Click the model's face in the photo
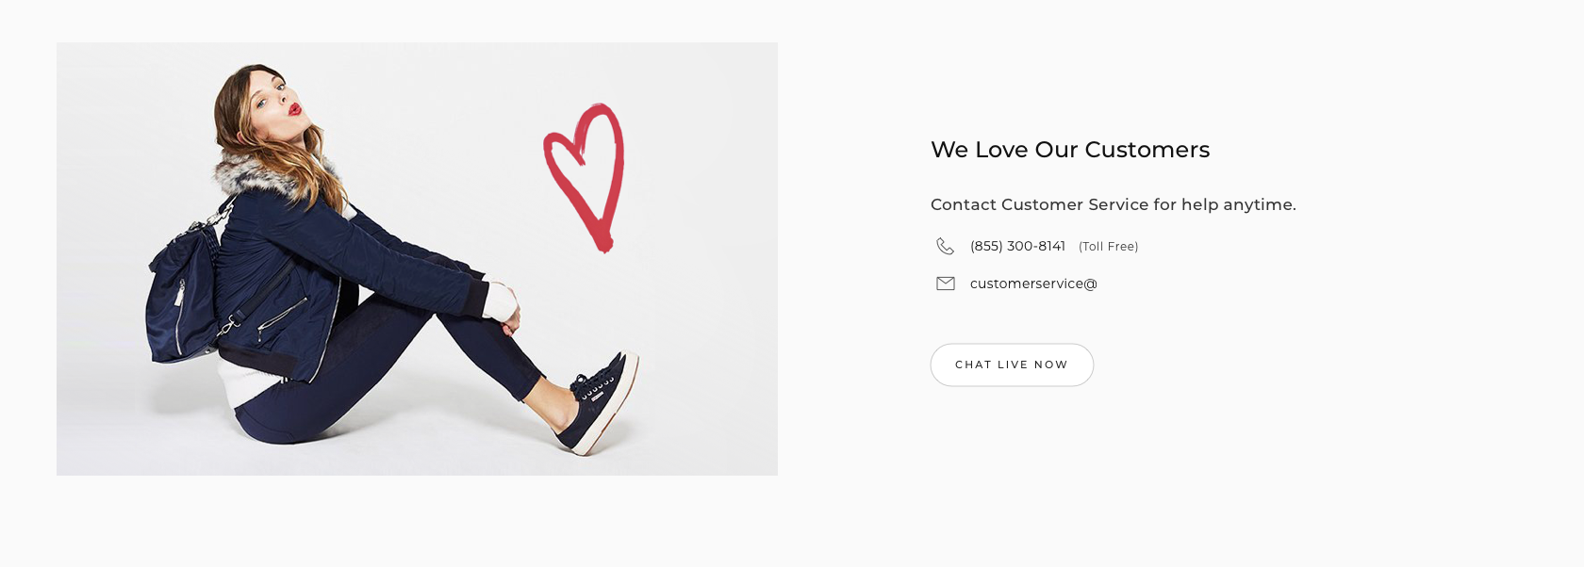Screen dimensions: 1584x567 pos(277,104)
